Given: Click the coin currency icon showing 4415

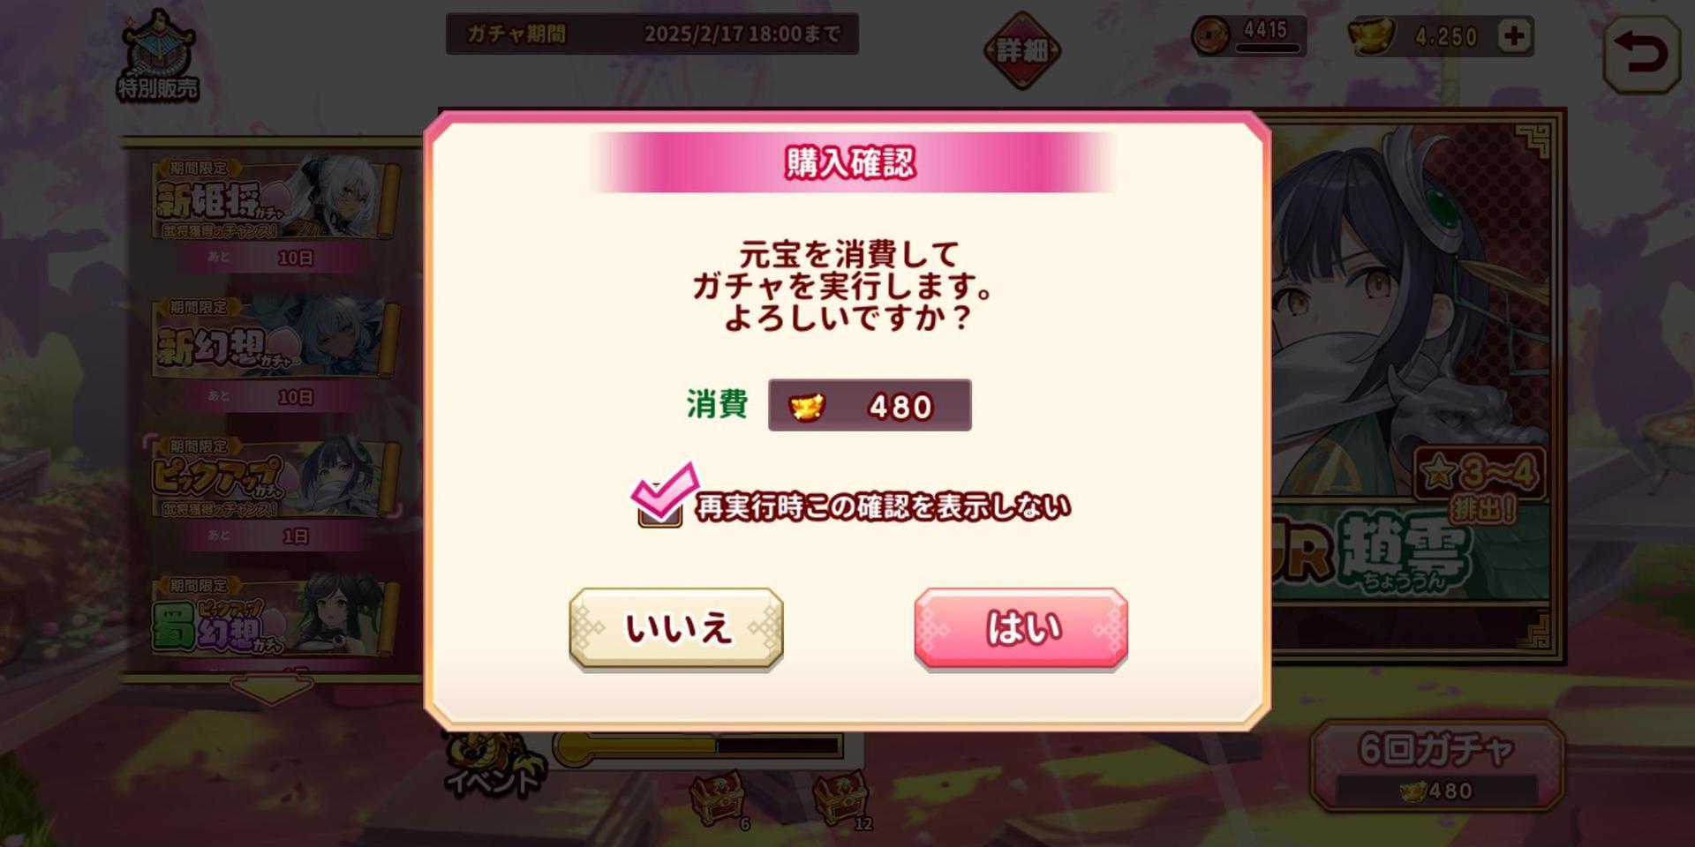Looking at the screenshot, I should point(1210,36).
